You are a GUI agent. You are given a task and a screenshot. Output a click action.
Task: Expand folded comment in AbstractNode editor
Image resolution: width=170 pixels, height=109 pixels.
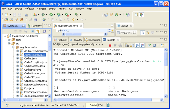pos(61,30)
